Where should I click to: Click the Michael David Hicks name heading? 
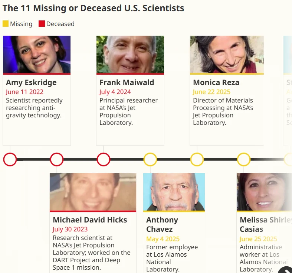(90, 220)
